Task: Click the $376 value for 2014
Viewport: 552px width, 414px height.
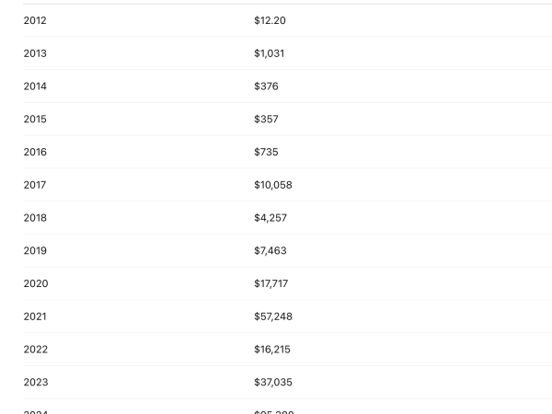Action: (266, 86)
